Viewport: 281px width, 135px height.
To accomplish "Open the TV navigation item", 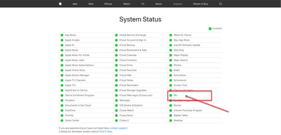I will point(143,4).
